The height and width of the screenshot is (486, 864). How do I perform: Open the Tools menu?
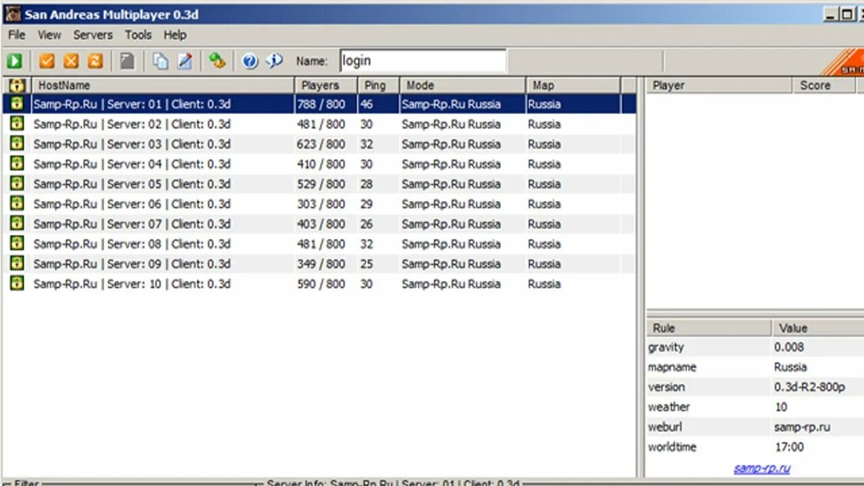(138, 35)
